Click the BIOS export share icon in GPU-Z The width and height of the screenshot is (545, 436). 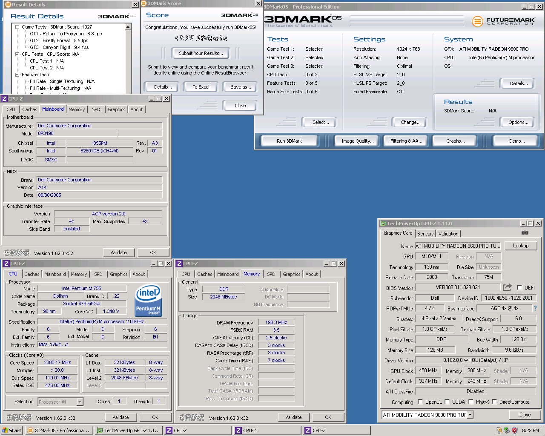(507, 287)
